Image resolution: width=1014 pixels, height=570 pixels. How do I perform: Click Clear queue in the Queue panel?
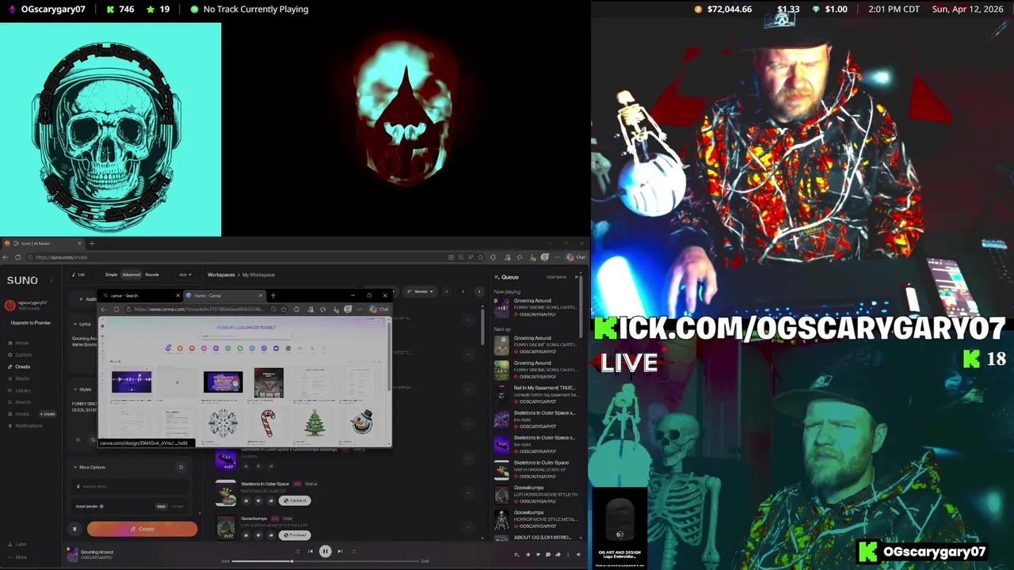pyautogui.click(x=556, y=277)
